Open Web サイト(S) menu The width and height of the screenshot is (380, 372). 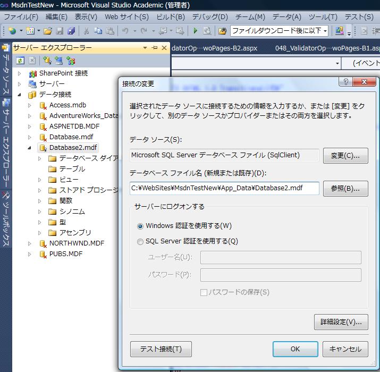coord(126,17)
